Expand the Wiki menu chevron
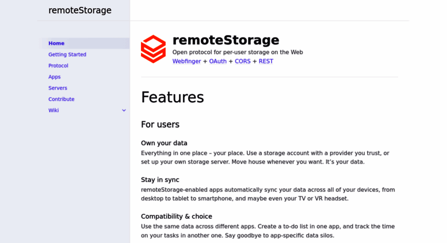 click(x=124, y=110)
